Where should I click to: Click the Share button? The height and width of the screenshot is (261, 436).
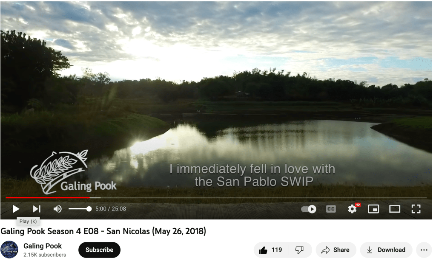coord(336,250)
